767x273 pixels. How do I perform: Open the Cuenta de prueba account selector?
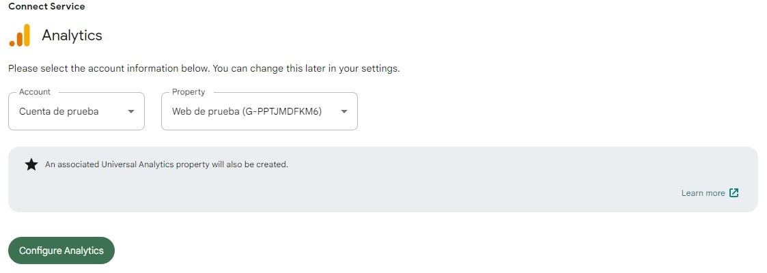coord(76,111)
